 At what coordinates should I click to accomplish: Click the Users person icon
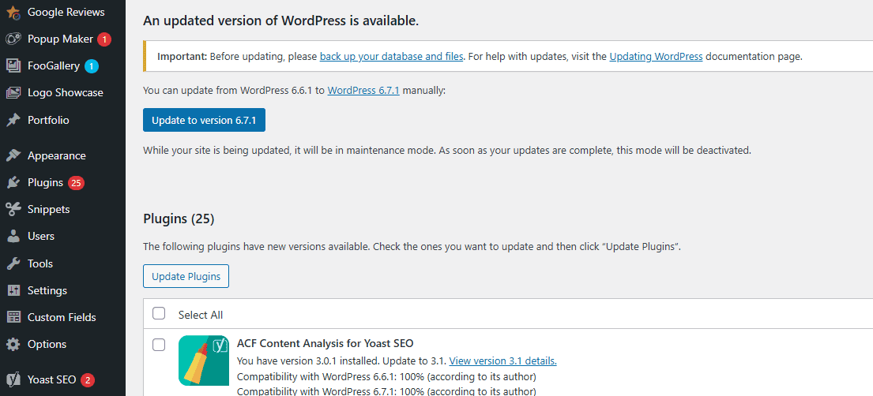[x=13, y=237]
